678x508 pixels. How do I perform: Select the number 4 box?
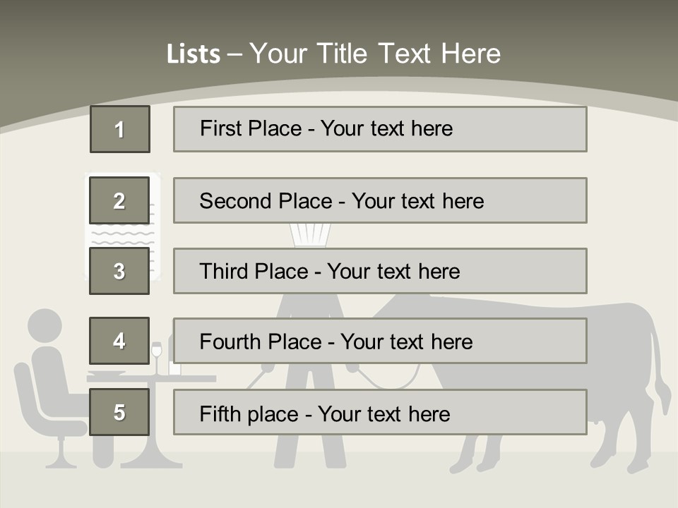point(119,341)
